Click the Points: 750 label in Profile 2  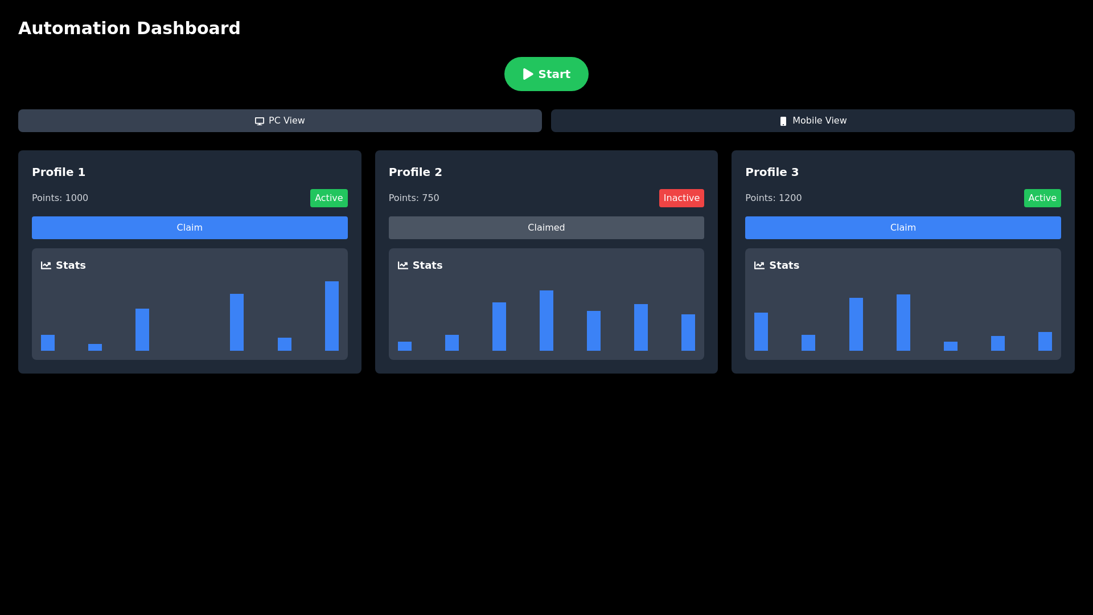point(414,198)
